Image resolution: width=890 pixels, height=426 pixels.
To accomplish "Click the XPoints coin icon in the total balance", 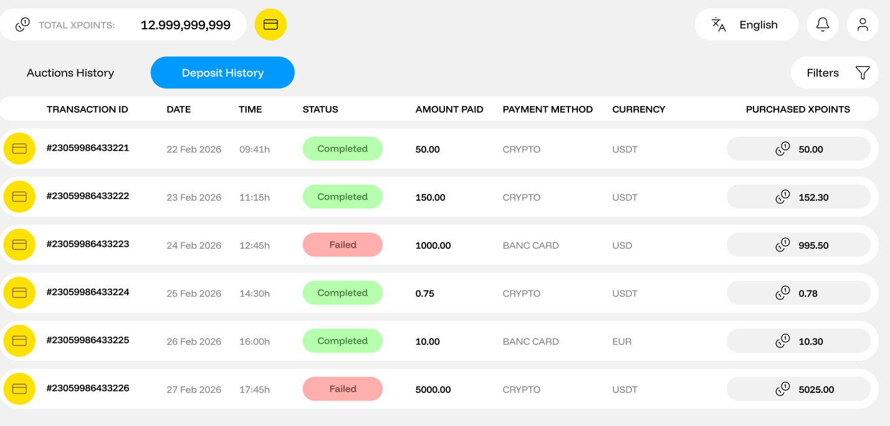I will 22,25.
